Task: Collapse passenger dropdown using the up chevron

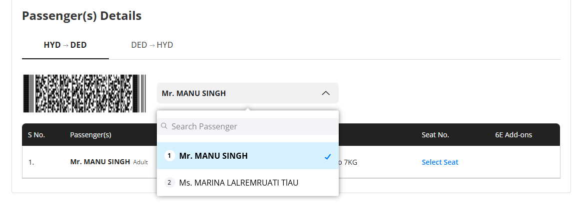Action: click(326, 94)
